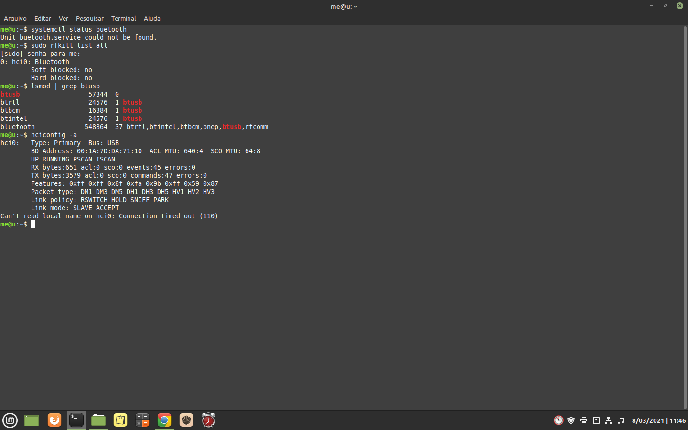This screenshot has height=430, width=688.
Task: Open the network connections tray icon
Action: click(x=609, y=420)
